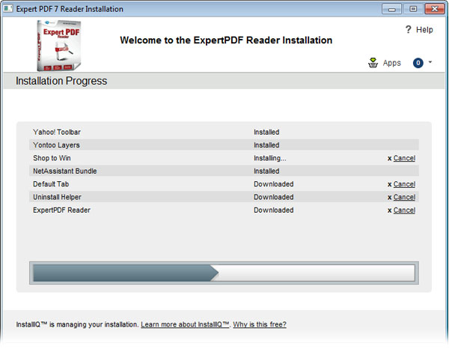Open the Why is this free link

click(260, 324)
